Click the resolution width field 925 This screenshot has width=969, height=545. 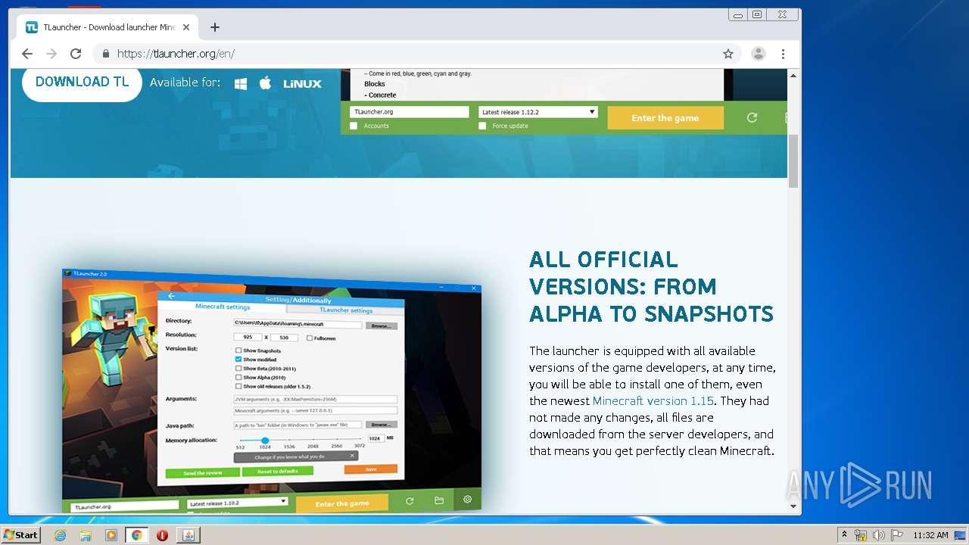pyautogui.click(x=248, y=337)
